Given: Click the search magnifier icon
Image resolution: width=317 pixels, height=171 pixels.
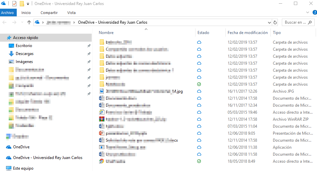Looking at the screenshot, I should pyautogui.click(x=310, y=22).
